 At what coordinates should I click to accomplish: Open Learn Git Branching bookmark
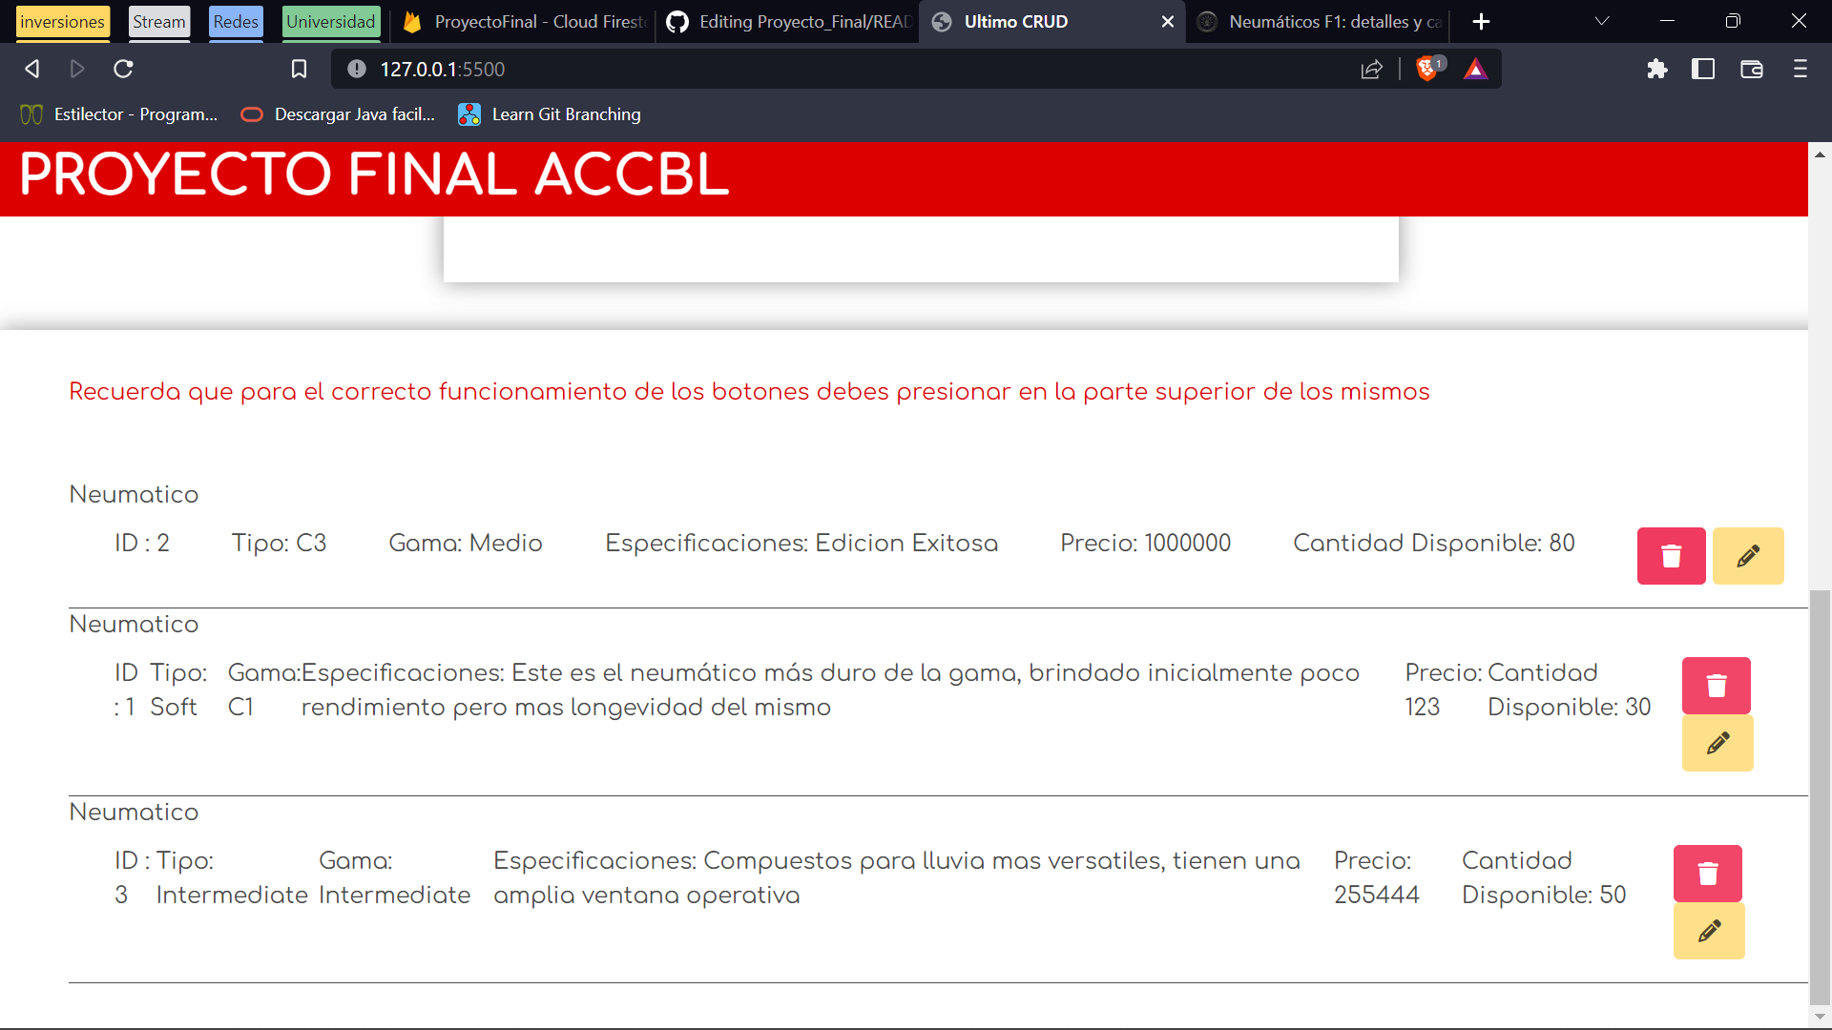point(550,114)
